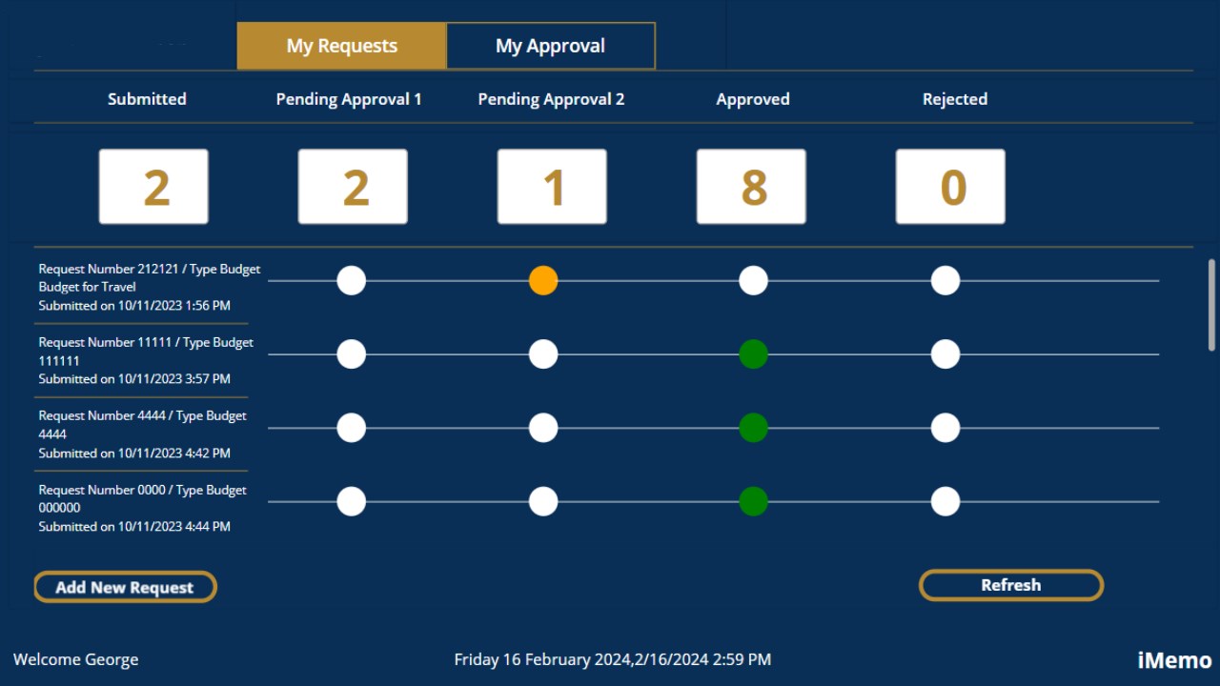Select the Pending Approval 2 count box showing 1
The image size is (1220, 686).
pyautogui.click(x=552, y=187)
